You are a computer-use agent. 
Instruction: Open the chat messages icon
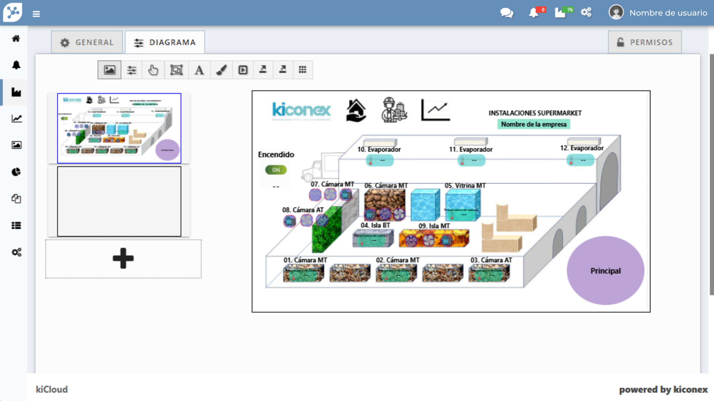pos(506,13)
